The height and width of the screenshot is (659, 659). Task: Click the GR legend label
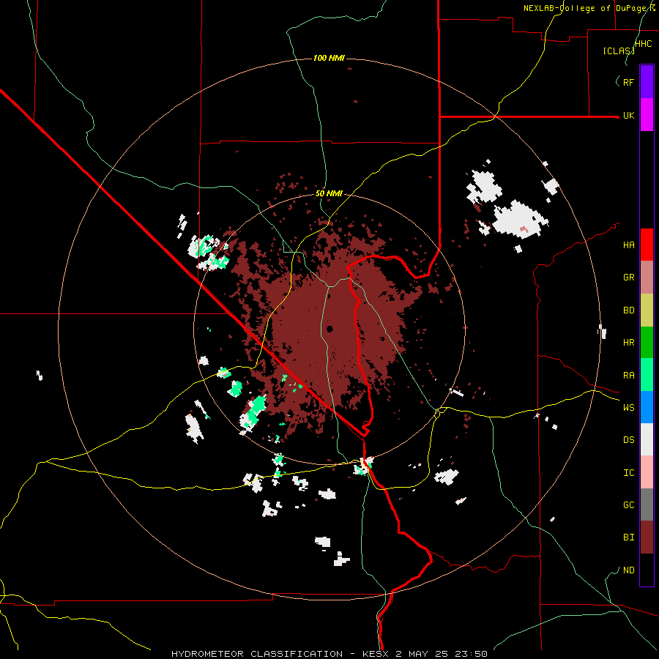click(x=629, y=278)
